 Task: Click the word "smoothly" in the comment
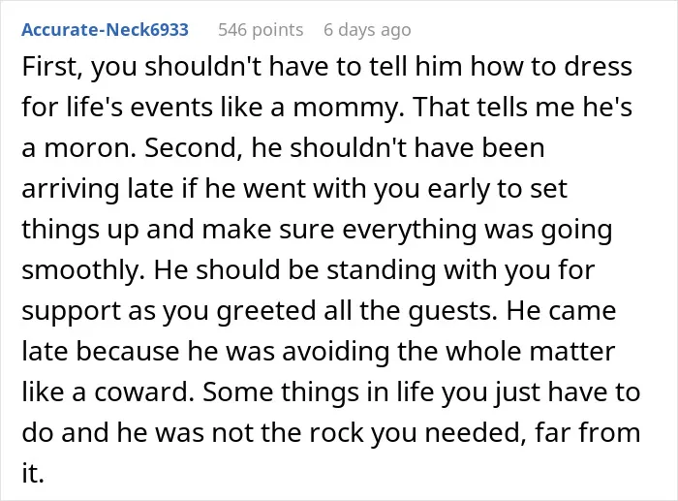(80, 270)
